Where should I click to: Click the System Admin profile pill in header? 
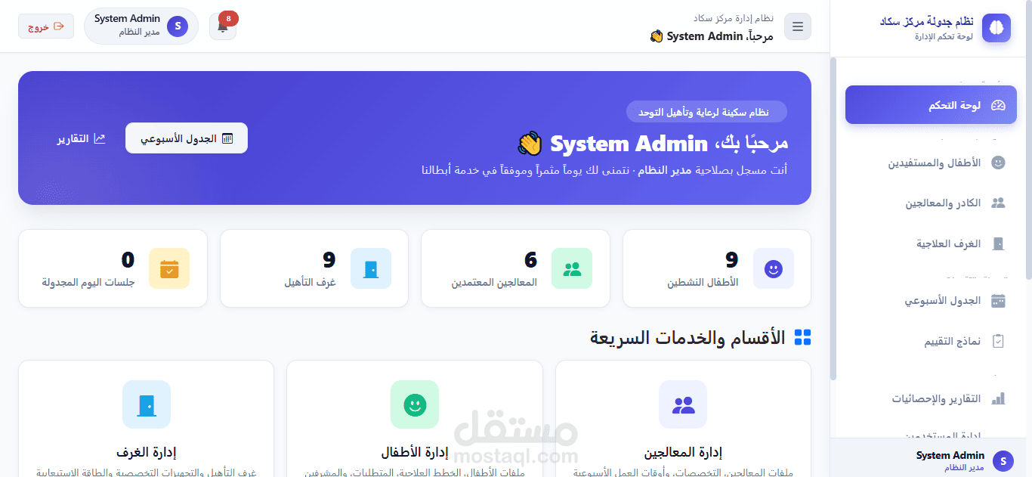141,26
